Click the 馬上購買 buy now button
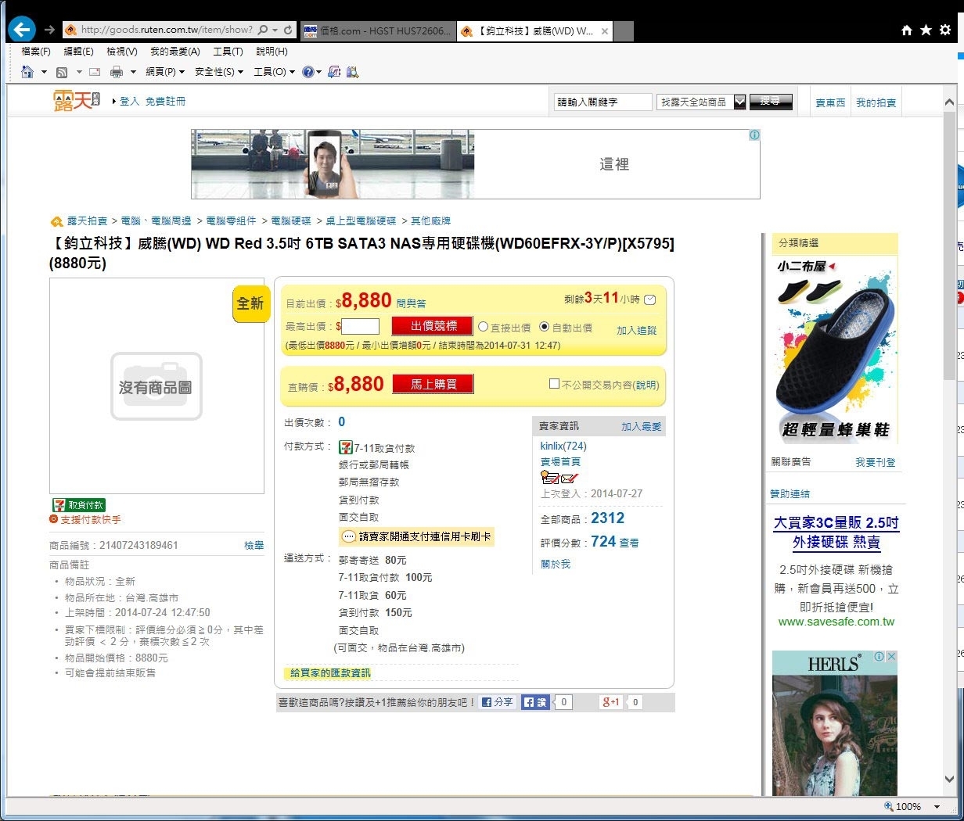 coord(433,384)
